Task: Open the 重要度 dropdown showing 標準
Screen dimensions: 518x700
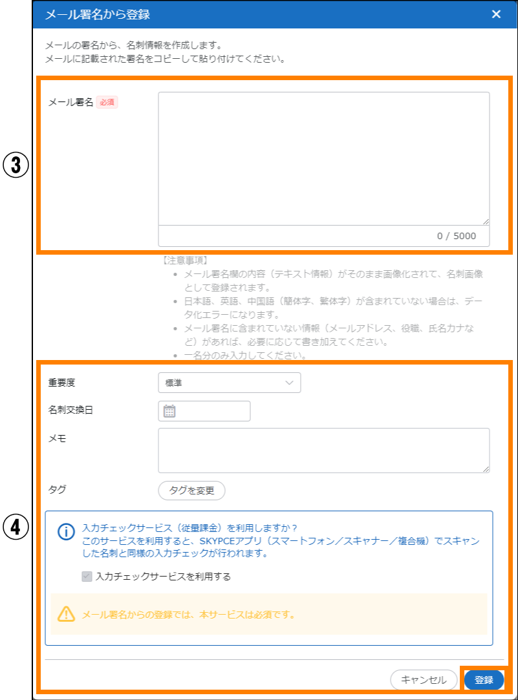Action: point(229,383)
